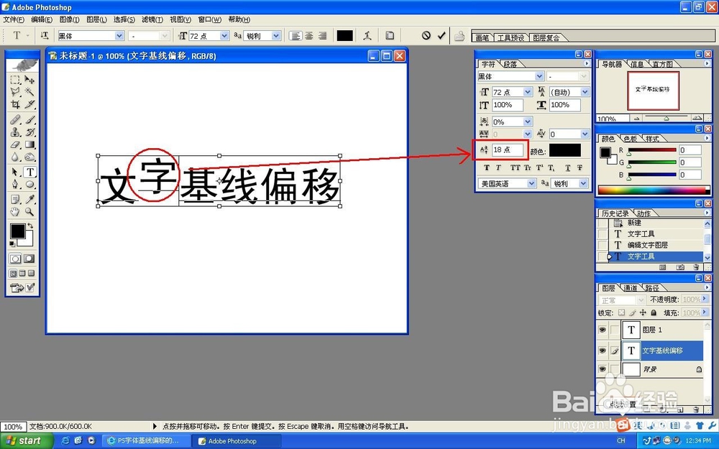Switch to 通道 tab
719x449 pixels.
pyautogui.click(x=630, y=288)
